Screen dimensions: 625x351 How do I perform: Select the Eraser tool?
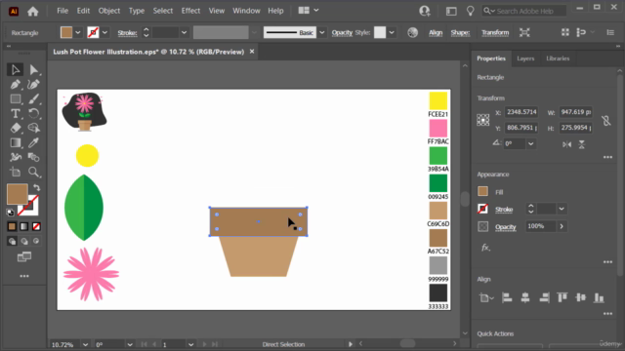[16, 128]
